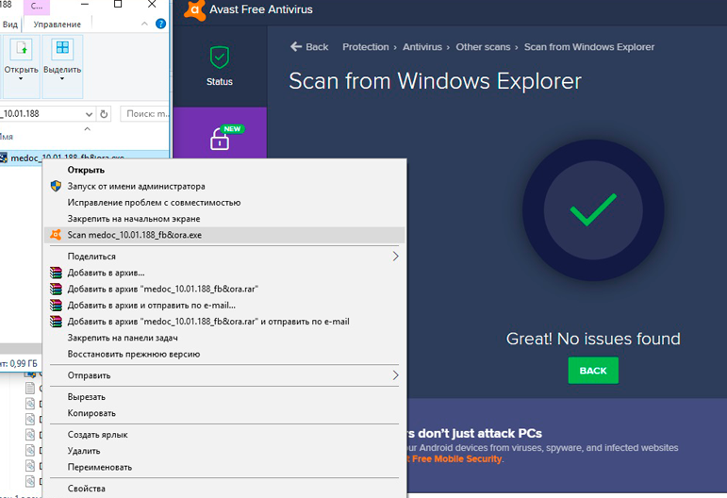This screenshot has width=727, height=498.
Task: Click the shield icon for Запуск от имени администратора
Action: (56, 187)
